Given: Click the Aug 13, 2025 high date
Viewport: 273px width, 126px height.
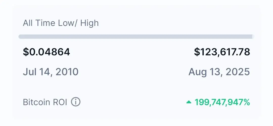Looking at the screenshot, I should [219, 72].
